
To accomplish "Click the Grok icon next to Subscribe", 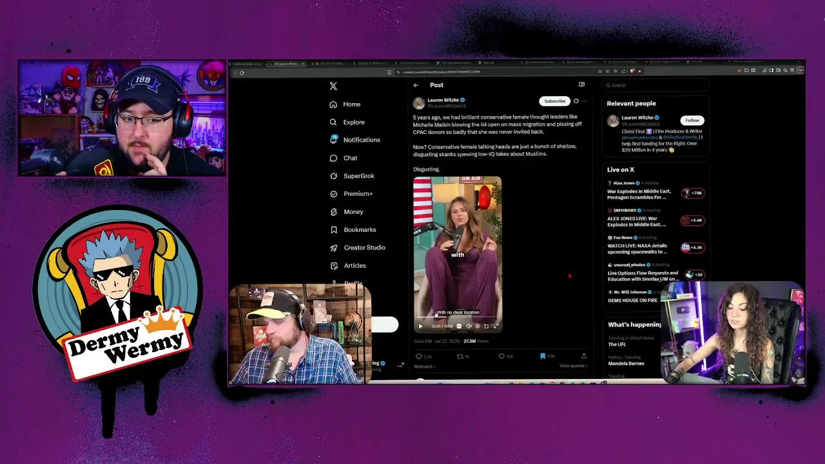I will coord(576,101).
